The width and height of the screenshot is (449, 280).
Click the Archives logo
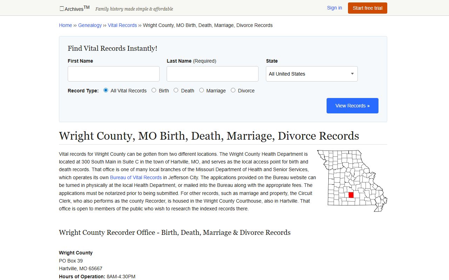[x=74, y=8]
